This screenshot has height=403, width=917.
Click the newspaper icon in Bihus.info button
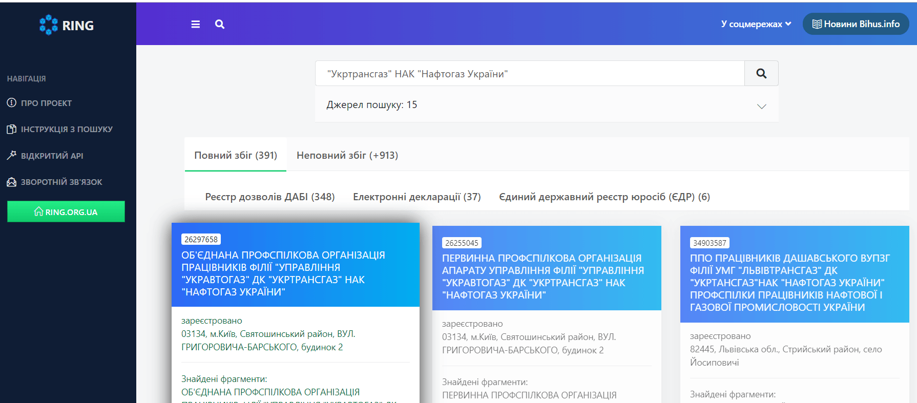point(817,24)
